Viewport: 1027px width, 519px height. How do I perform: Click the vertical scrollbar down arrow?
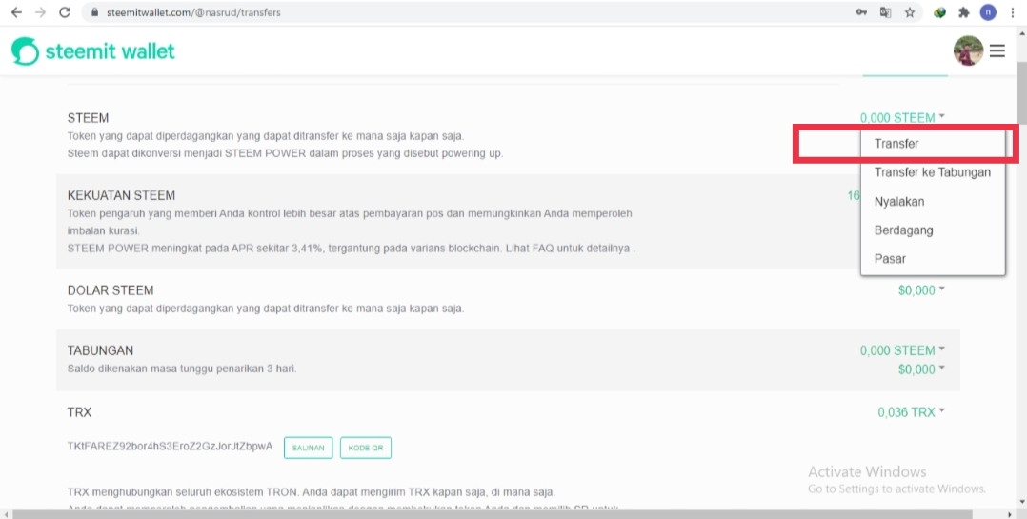(x=1021, y=503)
